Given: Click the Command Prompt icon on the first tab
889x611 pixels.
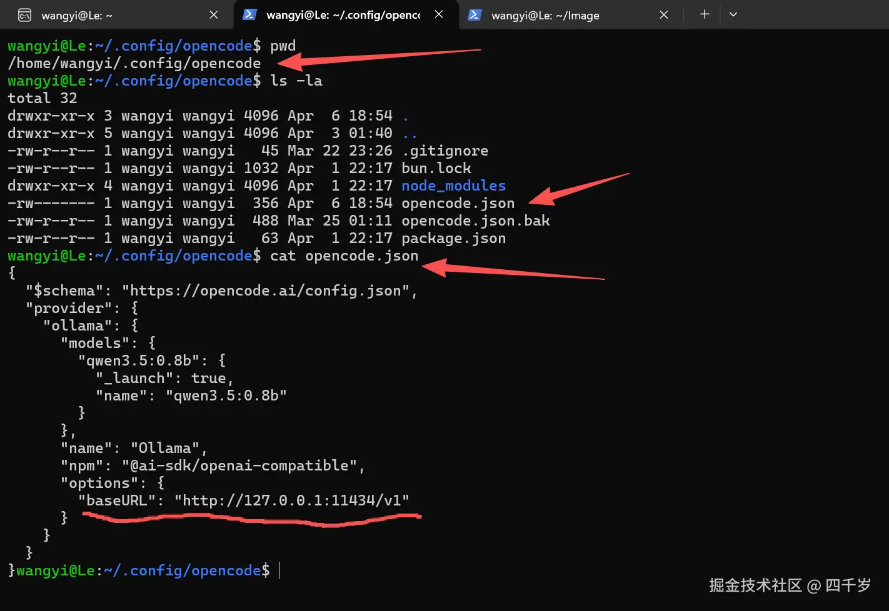Looking at the screenshot, I should pos(25,14).
